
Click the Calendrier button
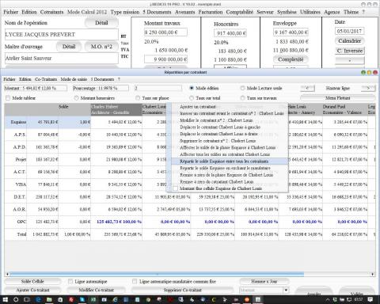click(x=350, y=41)
